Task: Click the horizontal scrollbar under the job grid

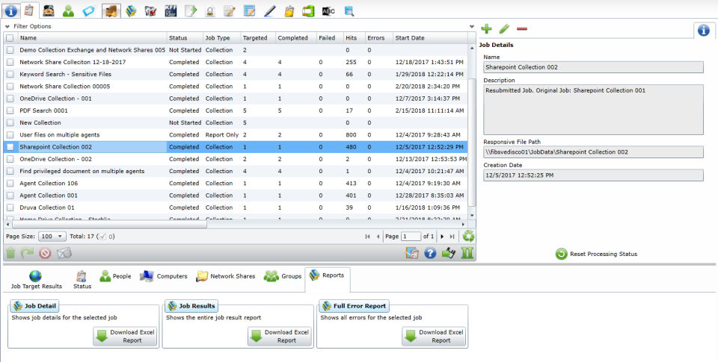Action: pyautogui.click(x=109, y=225)
